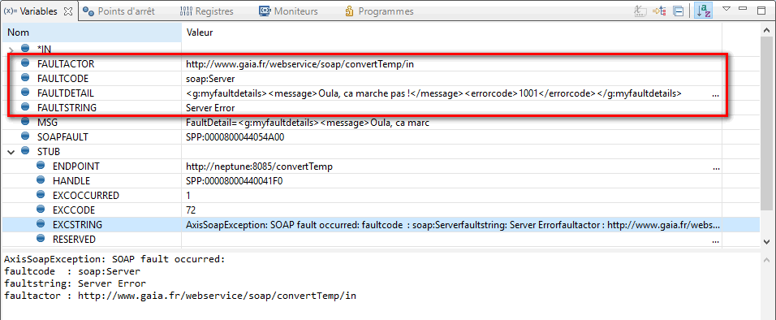Click the ellipsis next to ENDPOINT value
This screenshot has height=320, width=776.
(x=716, y=168)
